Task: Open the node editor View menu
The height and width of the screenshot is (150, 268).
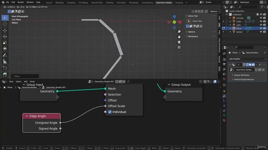Action: pyautogui.click(x=11, y=82)
